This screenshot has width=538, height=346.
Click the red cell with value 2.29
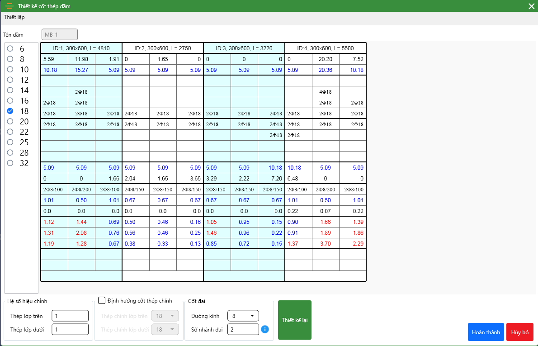352,244
